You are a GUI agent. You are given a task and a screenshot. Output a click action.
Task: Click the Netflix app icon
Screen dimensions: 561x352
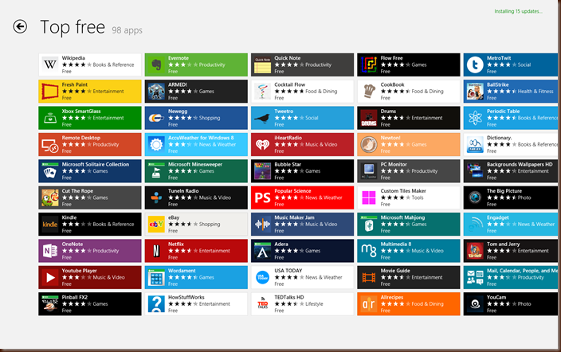(155, 251)
